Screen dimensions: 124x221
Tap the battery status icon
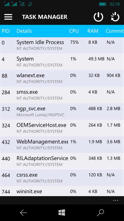[103, 4]
